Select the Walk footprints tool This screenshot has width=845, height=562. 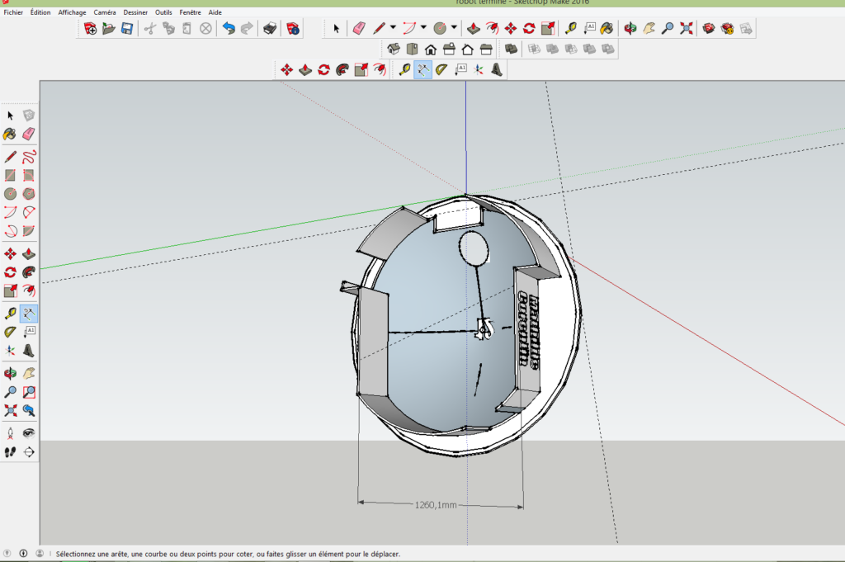pyautogui.click(x=10, y=452)
